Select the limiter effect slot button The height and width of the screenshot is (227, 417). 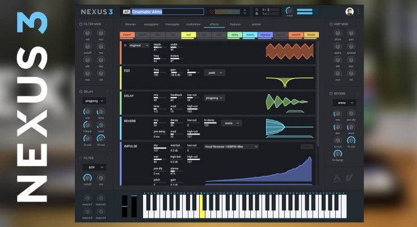[x=312, y=35]
